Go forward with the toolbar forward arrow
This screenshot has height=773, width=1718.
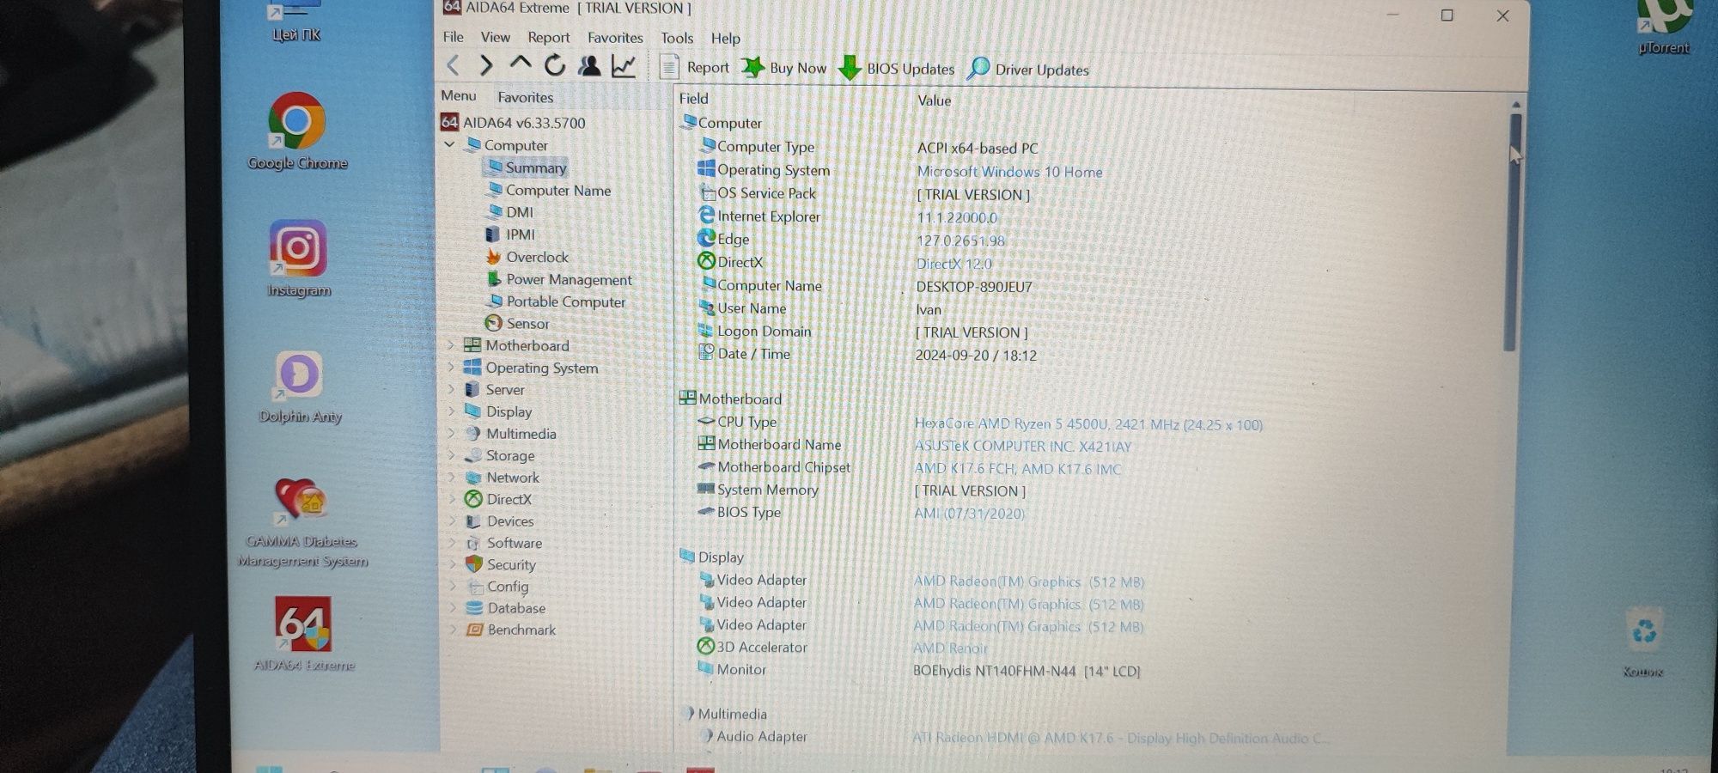coord(486,65)
